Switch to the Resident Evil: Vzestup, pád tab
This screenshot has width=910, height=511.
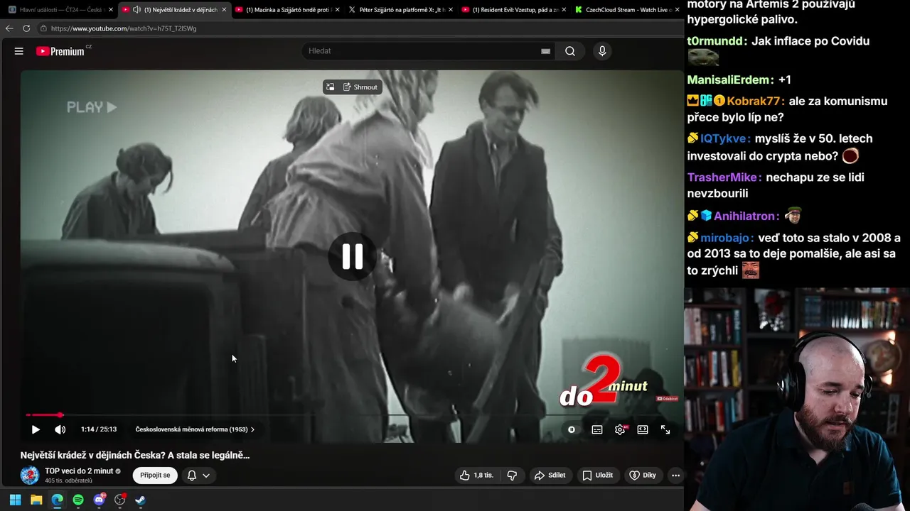click(x=515, y=10)
